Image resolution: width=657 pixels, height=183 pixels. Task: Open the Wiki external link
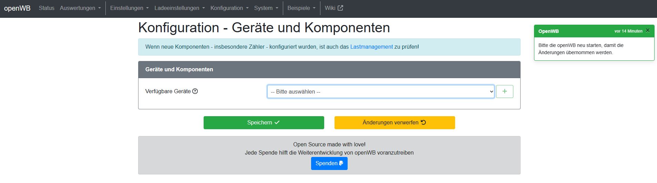click(x=333, y=8)
